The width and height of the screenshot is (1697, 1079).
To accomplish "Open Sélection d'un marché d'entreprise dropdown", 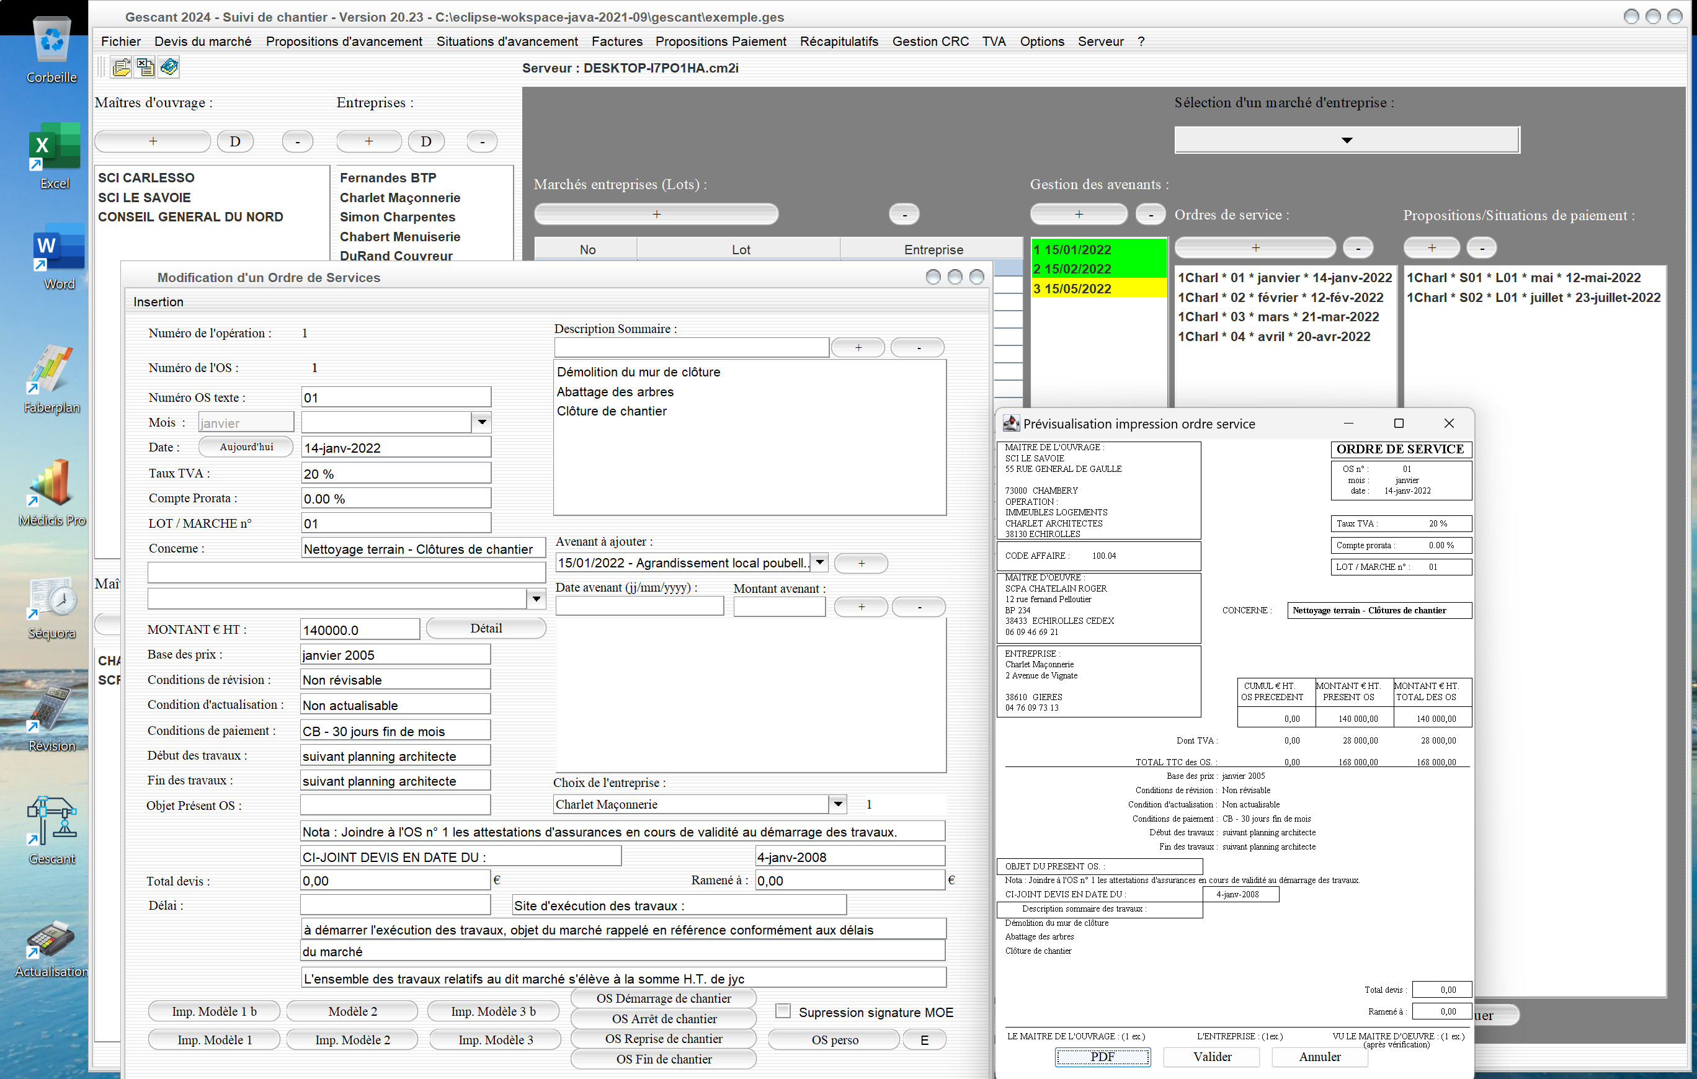I will pos(1347,140).
